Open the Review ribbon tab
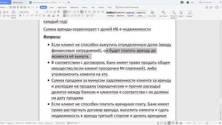 point(85,7)
